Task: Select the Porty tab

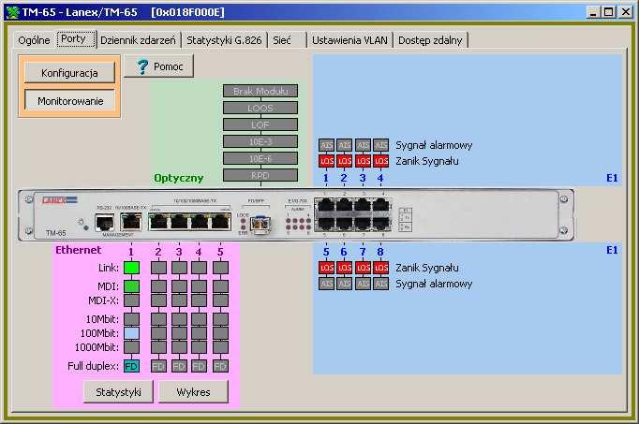Action: [76, 39]
